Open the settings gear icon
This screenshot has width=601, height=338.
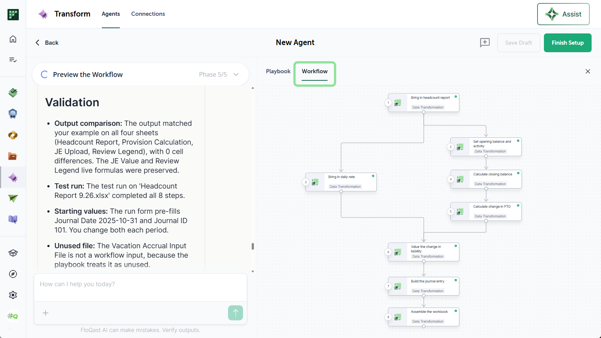13,295
